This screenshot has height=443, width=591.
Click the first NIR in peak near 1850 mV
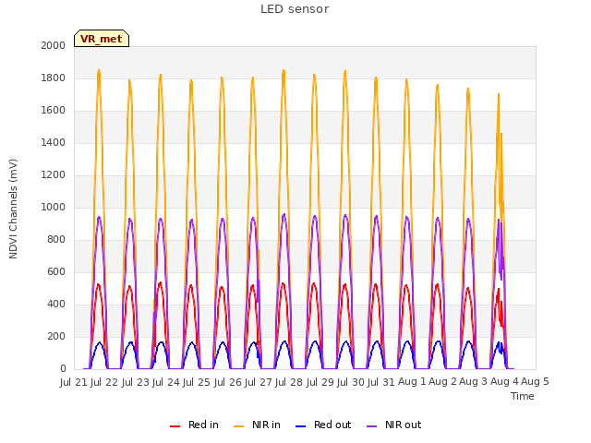tap(99, 72)
